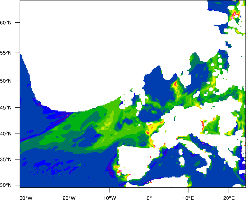Click the 40°N latitude label

tap(6, 134)
